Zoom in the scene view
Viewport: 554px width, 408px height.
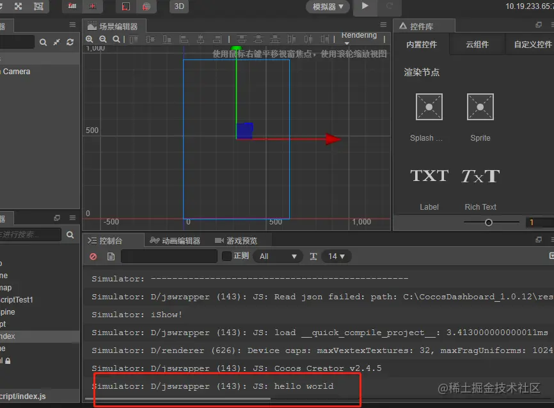90,39
